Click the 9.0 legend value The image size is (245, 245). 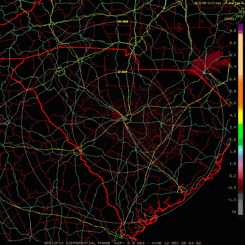pos(233,43)
